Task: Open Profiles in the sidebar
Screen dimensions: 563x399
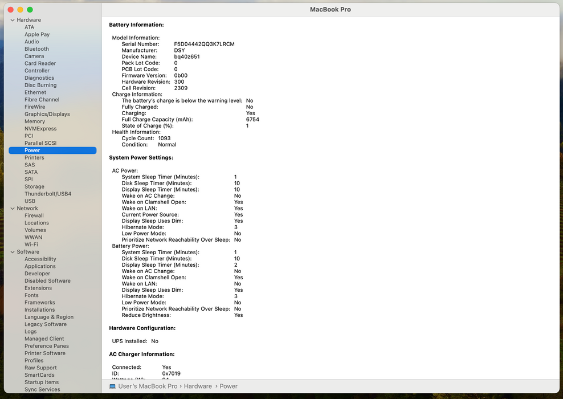Action: pos(34,361)
